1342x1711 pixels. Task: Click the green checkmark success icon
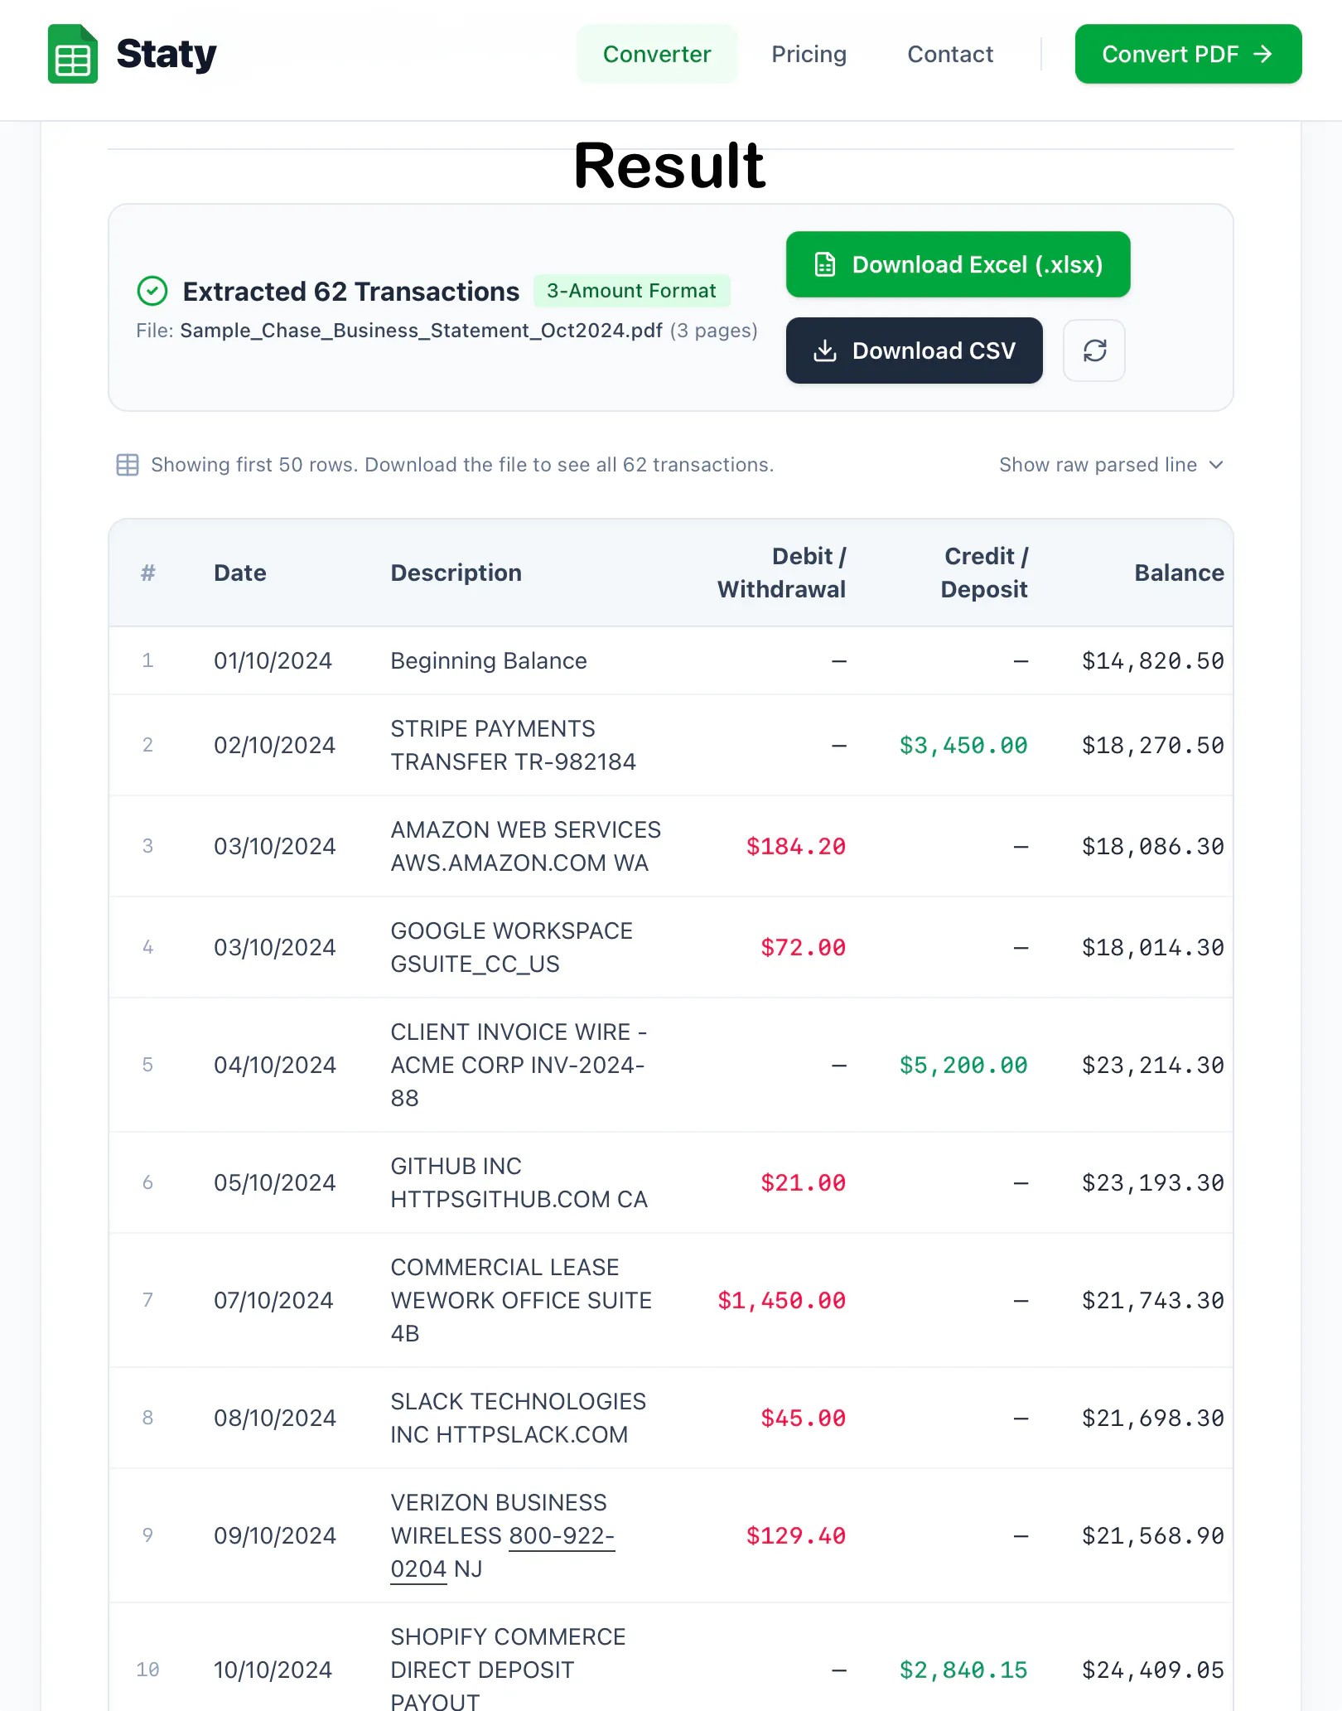152,291
